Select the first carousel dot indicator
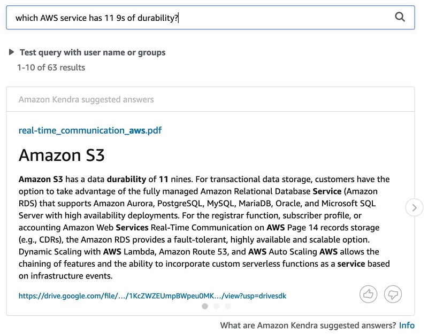The width and height of the screenshot is (428, 334). (205, 306)
